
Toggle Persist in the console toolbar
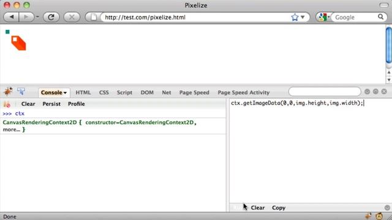coord(51,104)
